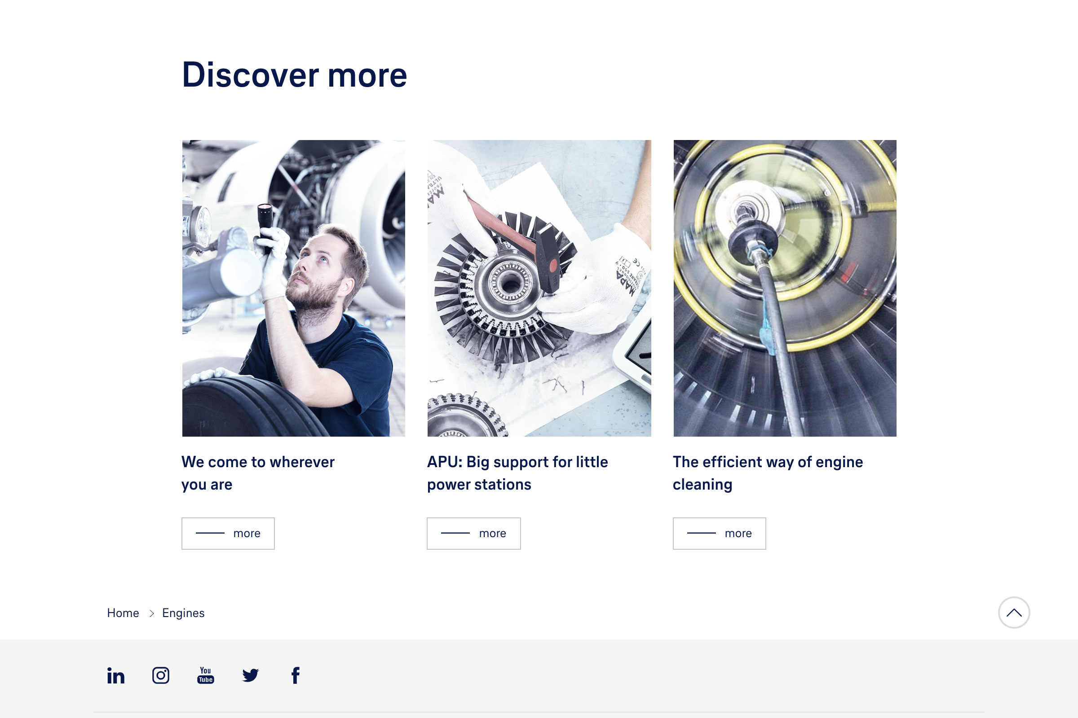Click the Discover more heading
This screenshot has width=1078, height=718.
pyautogui.click(x=294, y=74)
